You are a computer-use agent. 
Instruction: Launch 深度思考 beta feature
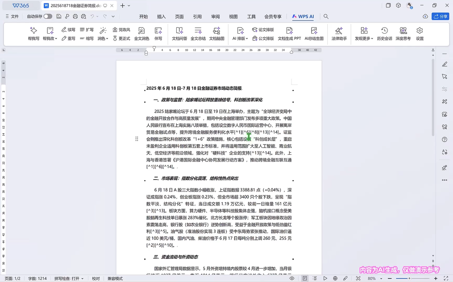403,34
